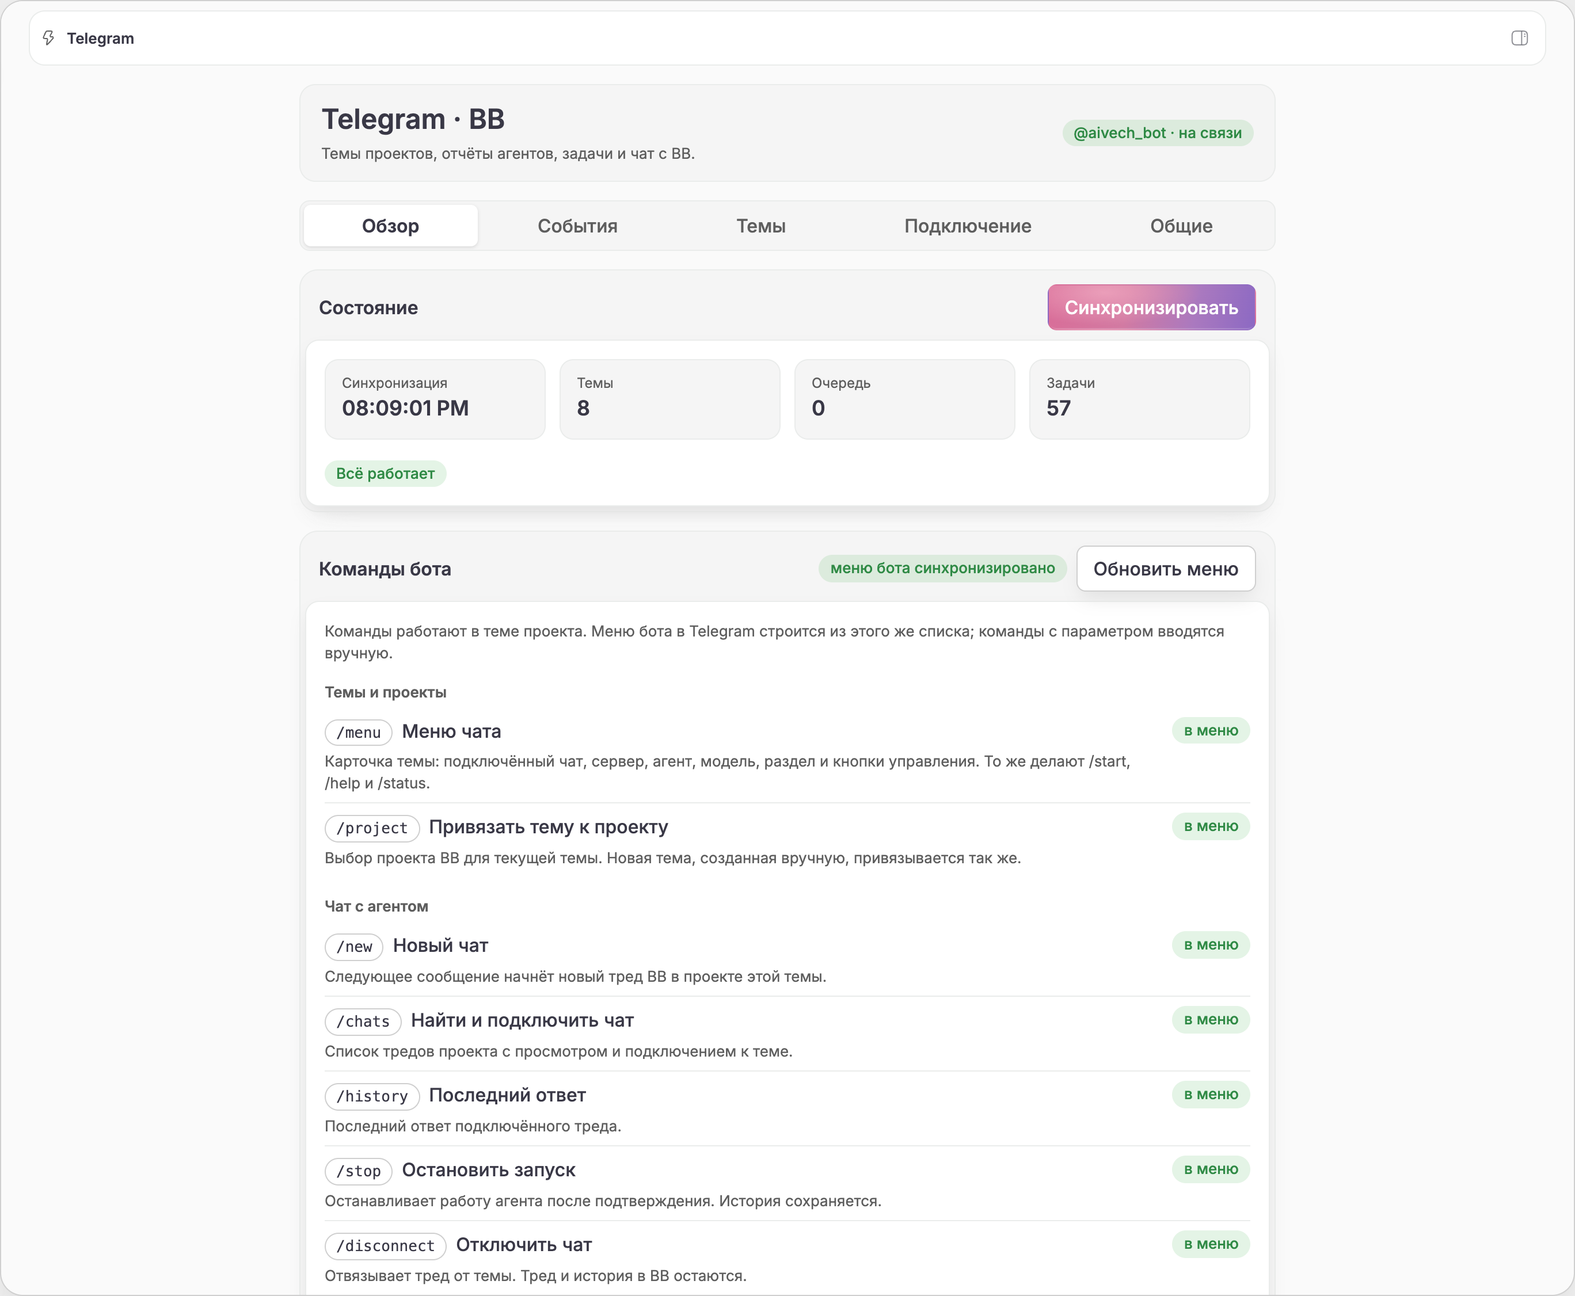The image size is (1575, 1296).
Task: Click the Всё работает status badge
Action: coord(385,473)
